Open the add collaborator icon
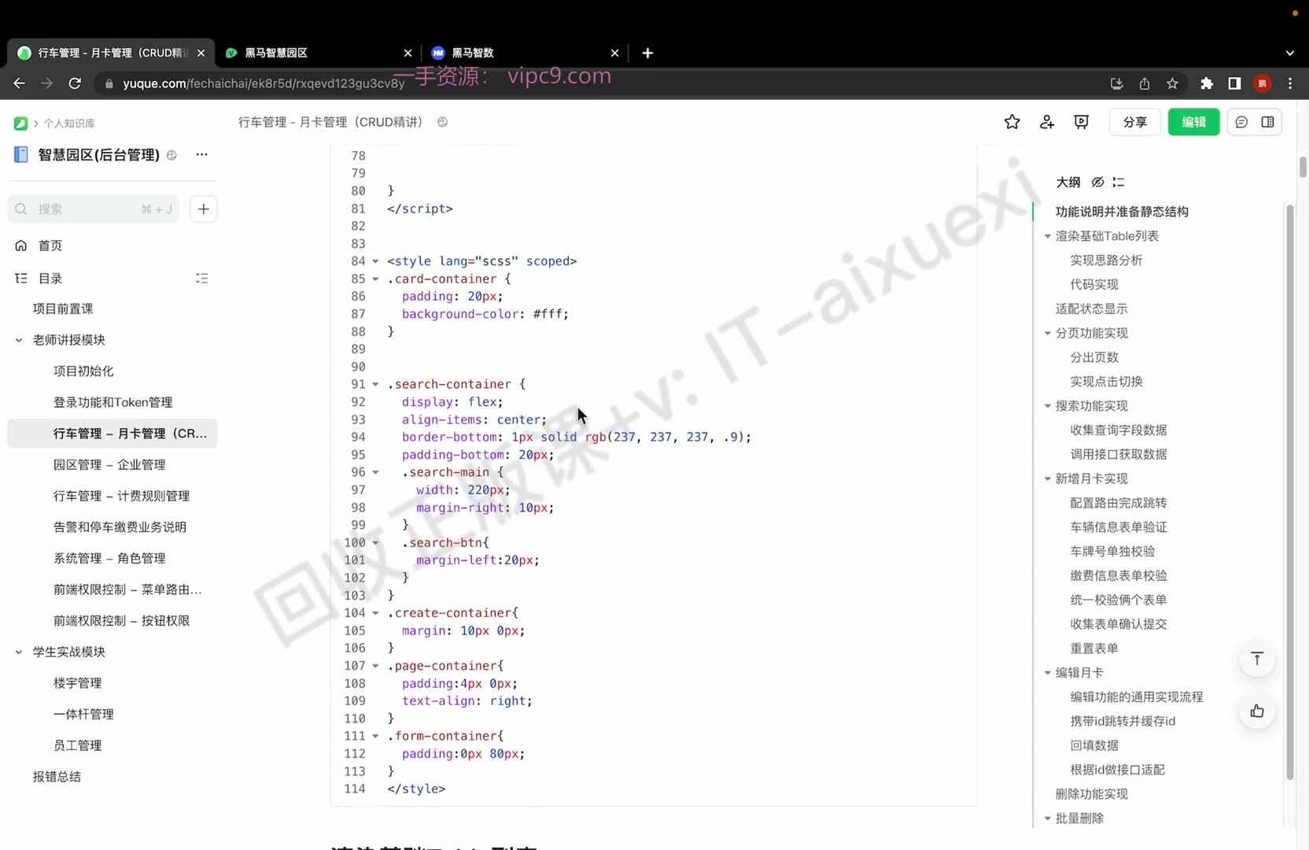The height and width of the screenshot is (850, 1309). tap(1047, 122)
